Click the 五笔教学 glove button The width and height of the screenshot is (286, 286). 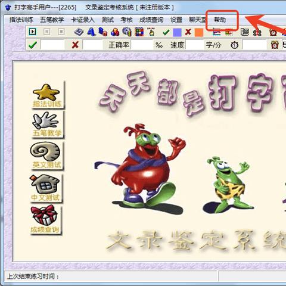point(47,125)
